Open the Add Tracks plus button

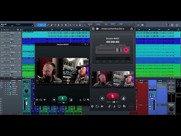21,30
